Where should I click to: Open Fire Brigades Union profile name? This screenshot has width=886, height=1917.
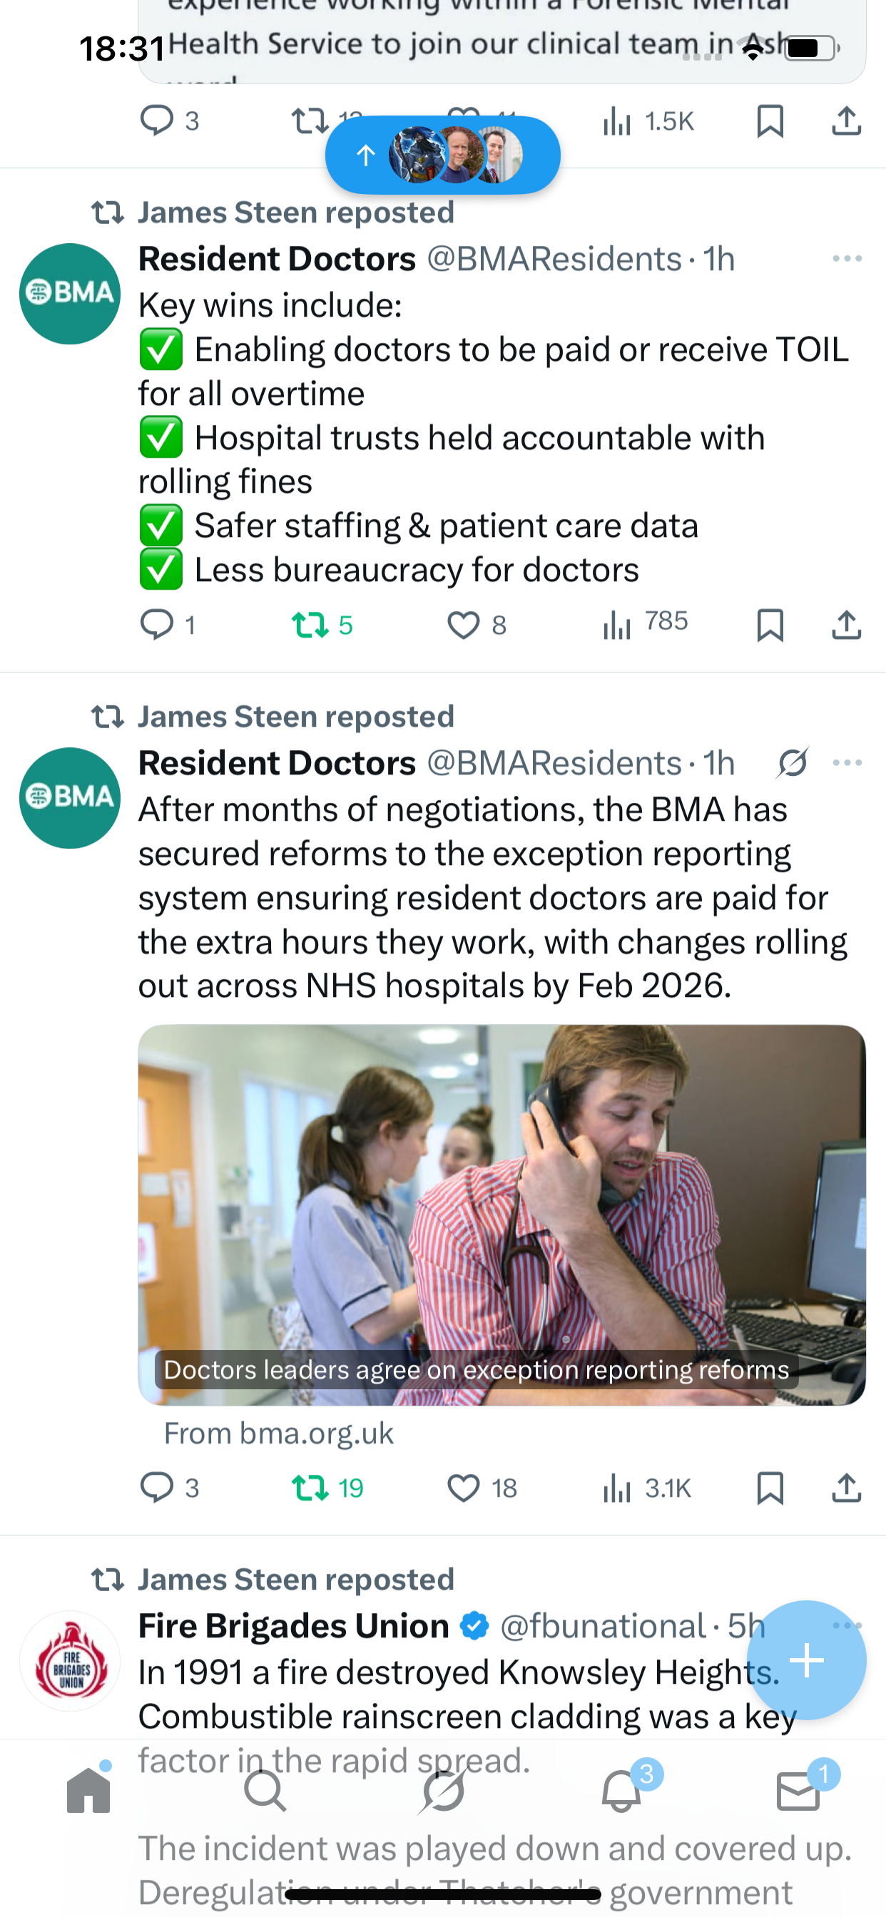293,1627
